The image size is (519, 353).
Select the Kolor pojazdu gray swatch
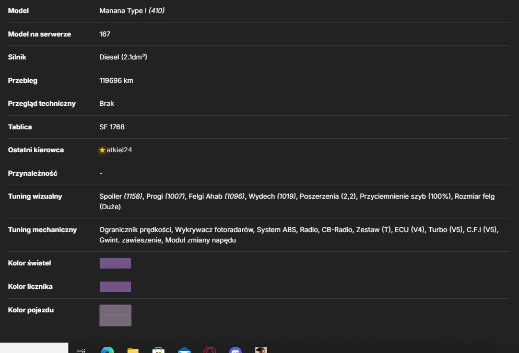click(115, 315)
